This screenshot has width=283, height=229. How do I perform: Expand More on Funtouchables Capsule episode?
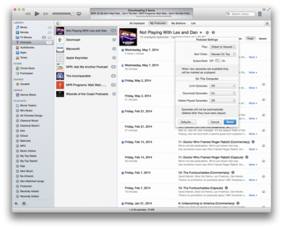click(x=253, y=195)
